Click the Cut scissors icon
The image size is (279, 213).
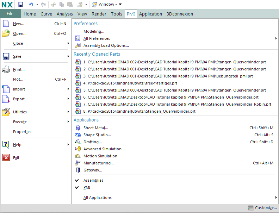pyautogui.click(x=54, y=5)
